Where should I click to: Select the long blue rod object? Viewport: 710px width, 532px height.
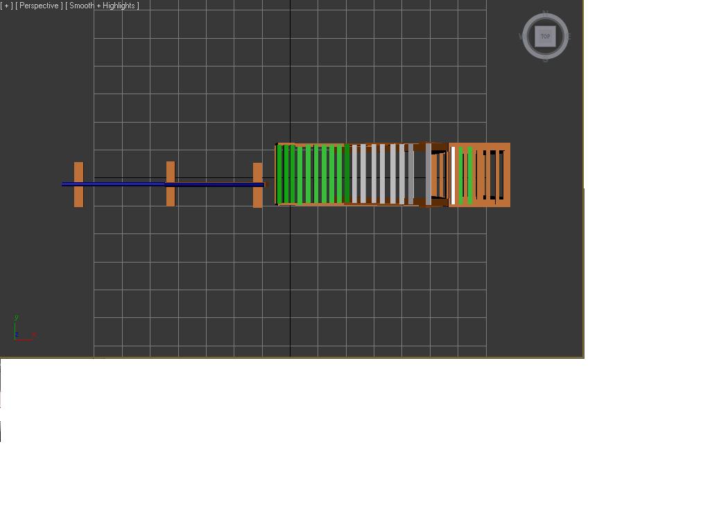(x=125, y=184)
